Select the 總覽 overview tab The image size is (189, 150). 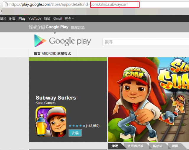[x=115, y=146]
